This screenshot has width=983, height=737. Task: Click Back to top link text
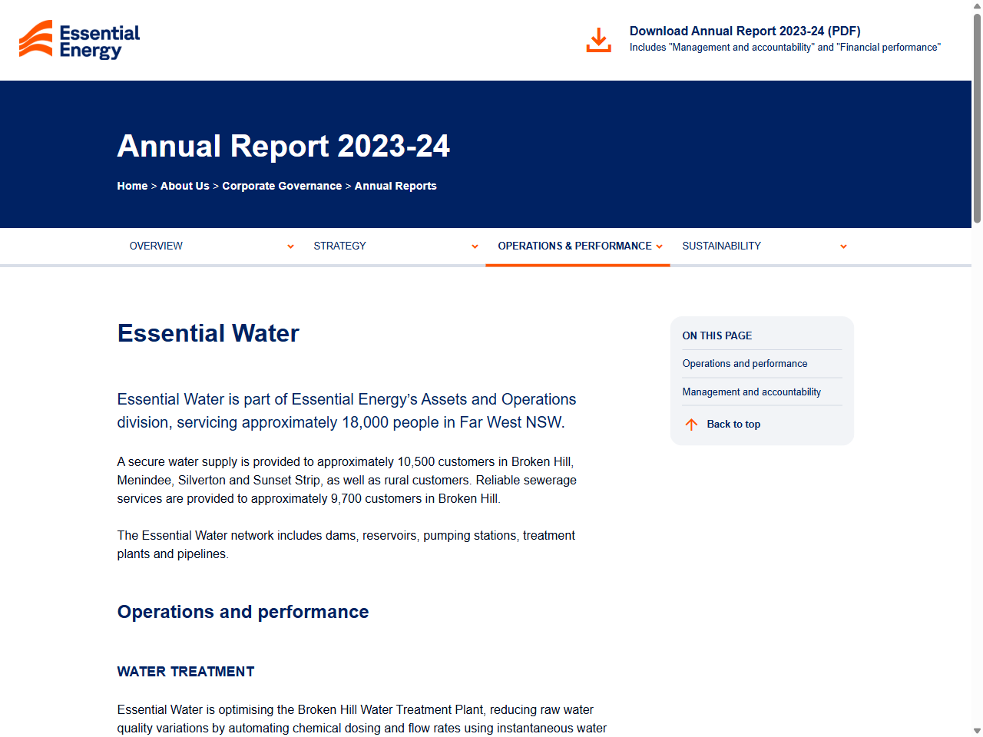click(x=733, y=425)
